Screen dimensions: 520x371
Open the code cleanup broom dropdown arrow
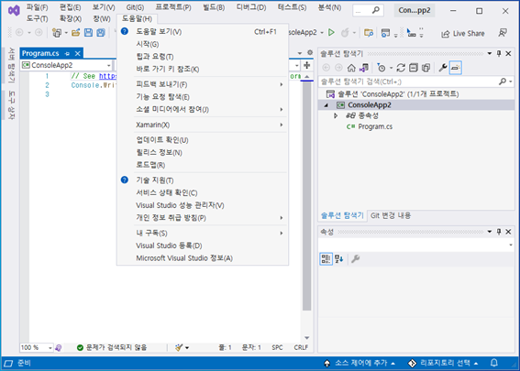(x=187, y=347)
